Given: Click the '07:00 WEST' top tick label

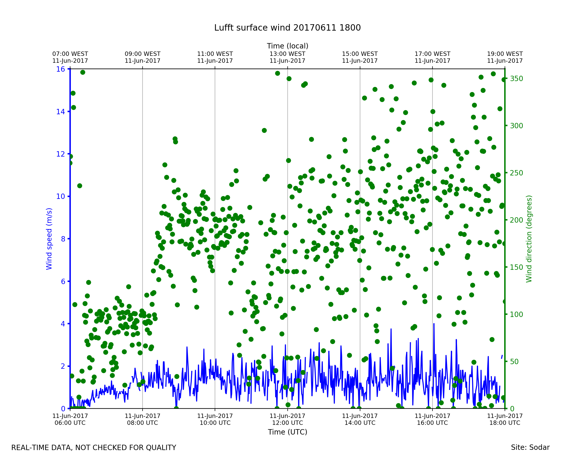Looking at the screenshot, I should coord(70,54).
